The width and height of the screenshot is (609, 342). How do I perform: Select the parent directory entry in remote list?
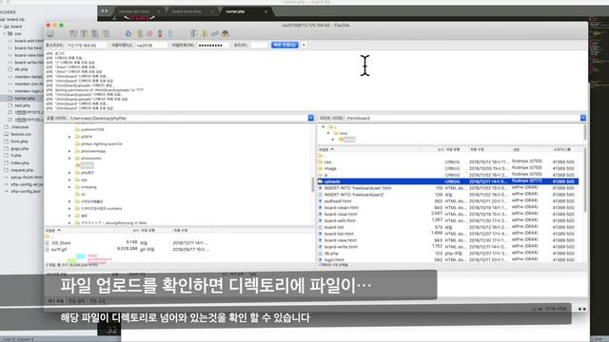pyautogui.click(x=448, y=156)
